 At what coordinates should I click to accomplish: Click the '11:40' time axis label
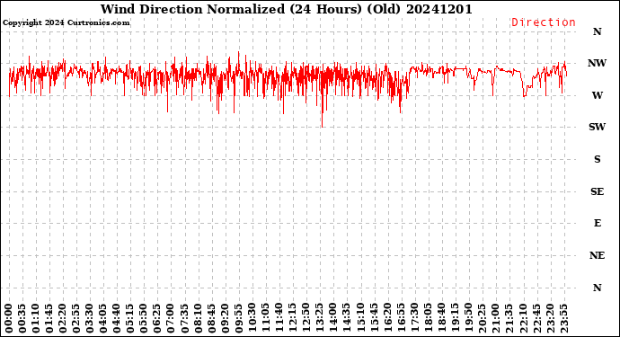(279, 318)
